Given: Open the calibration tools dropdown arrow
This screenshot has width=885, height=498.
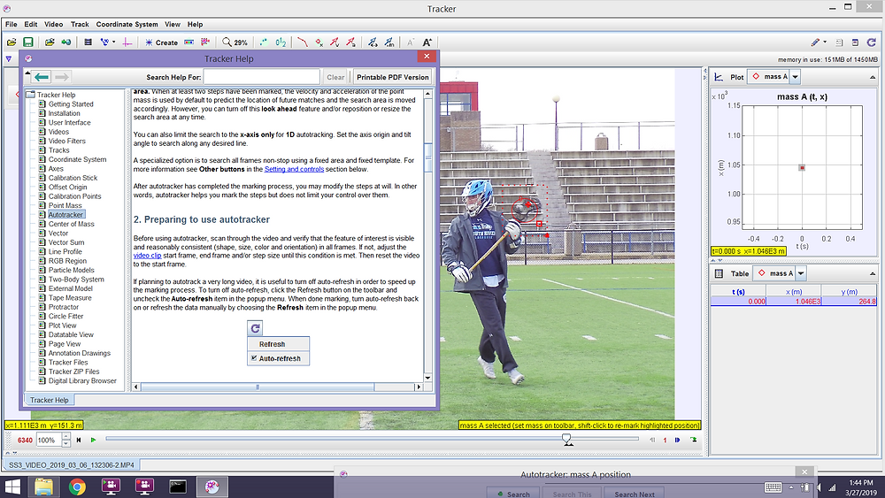Looking at the screenshot, I should pos(113,42).
